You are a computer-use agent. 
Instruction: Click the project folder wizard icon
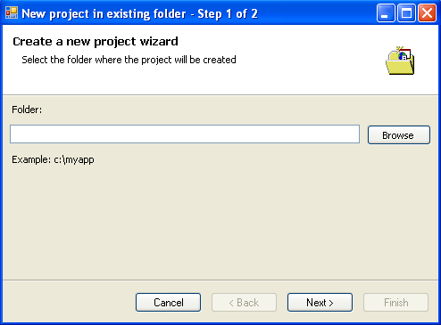point(400,61)
